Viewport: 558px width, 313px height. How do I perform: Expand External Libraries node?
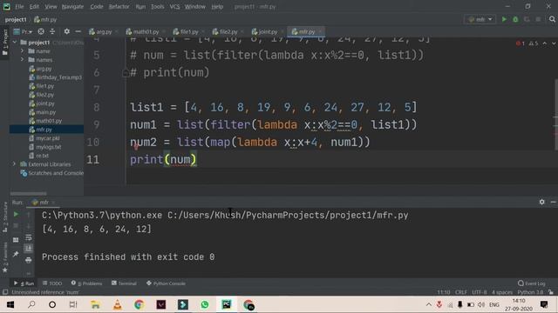point(15,164)
